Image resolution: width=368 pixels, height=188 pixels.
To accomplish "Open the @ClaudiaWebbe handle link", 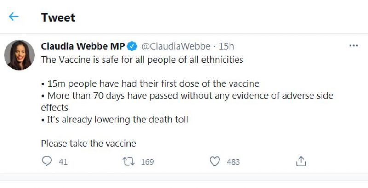I will 175,46.
